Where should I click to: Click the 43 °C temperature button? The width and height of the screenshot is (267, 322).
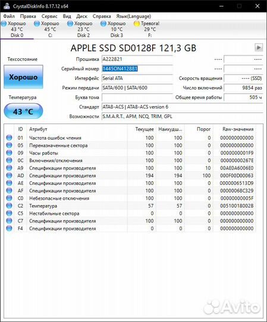[23, 112]
